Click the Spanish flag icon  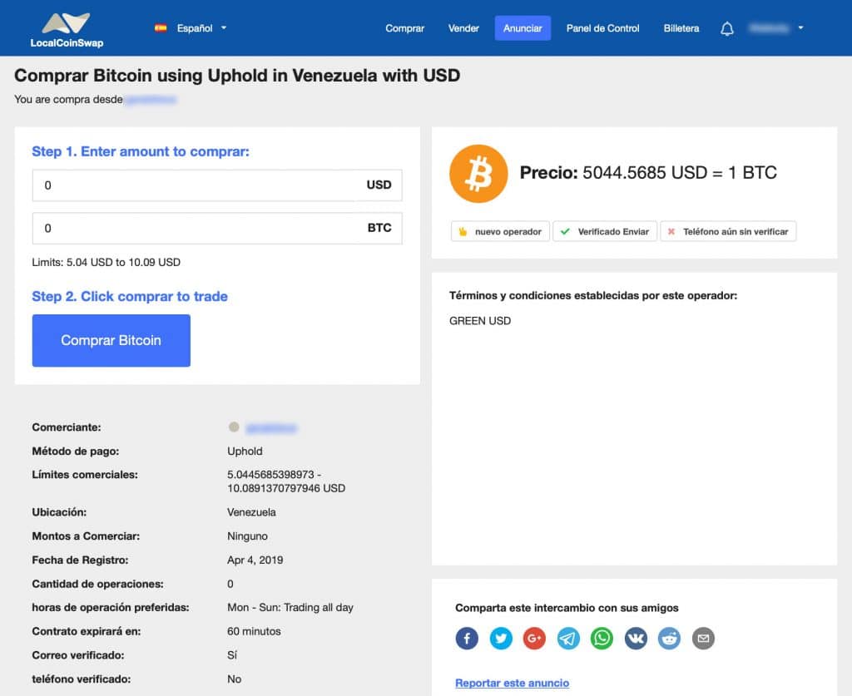tap(161, 27)
